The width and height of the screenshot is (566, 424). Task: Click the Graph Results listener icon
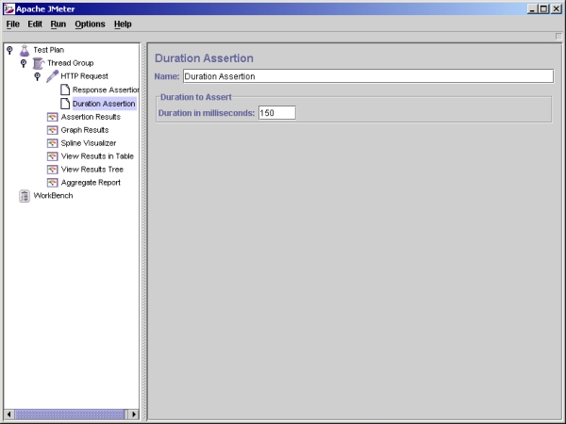(x=53, y=130)
